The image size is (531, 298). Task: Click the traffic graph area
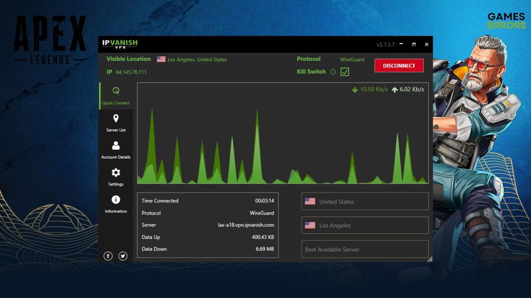[x=283, y=133]
